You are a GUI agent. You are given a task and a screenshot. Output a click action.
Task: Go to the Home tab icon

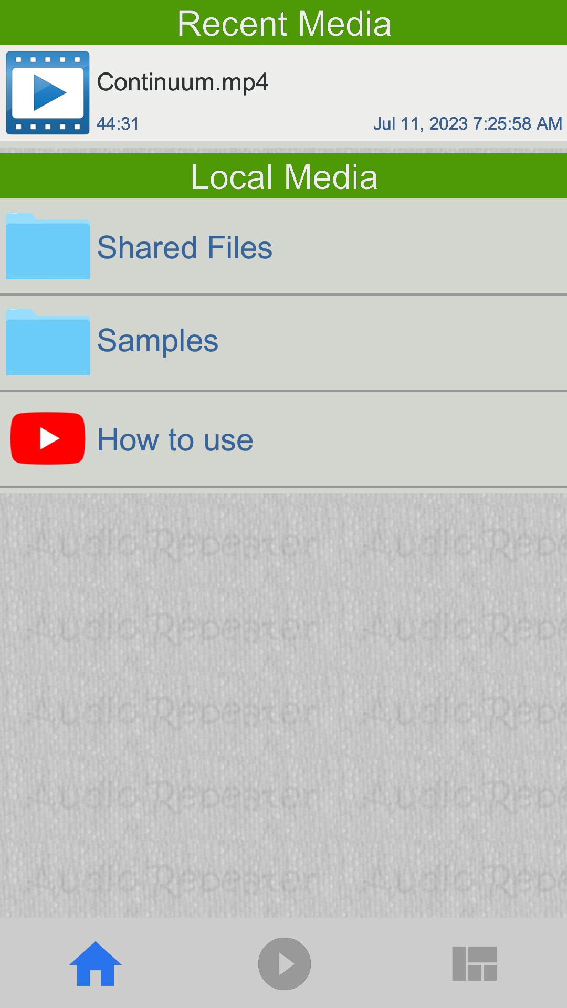tap(96, 964)
